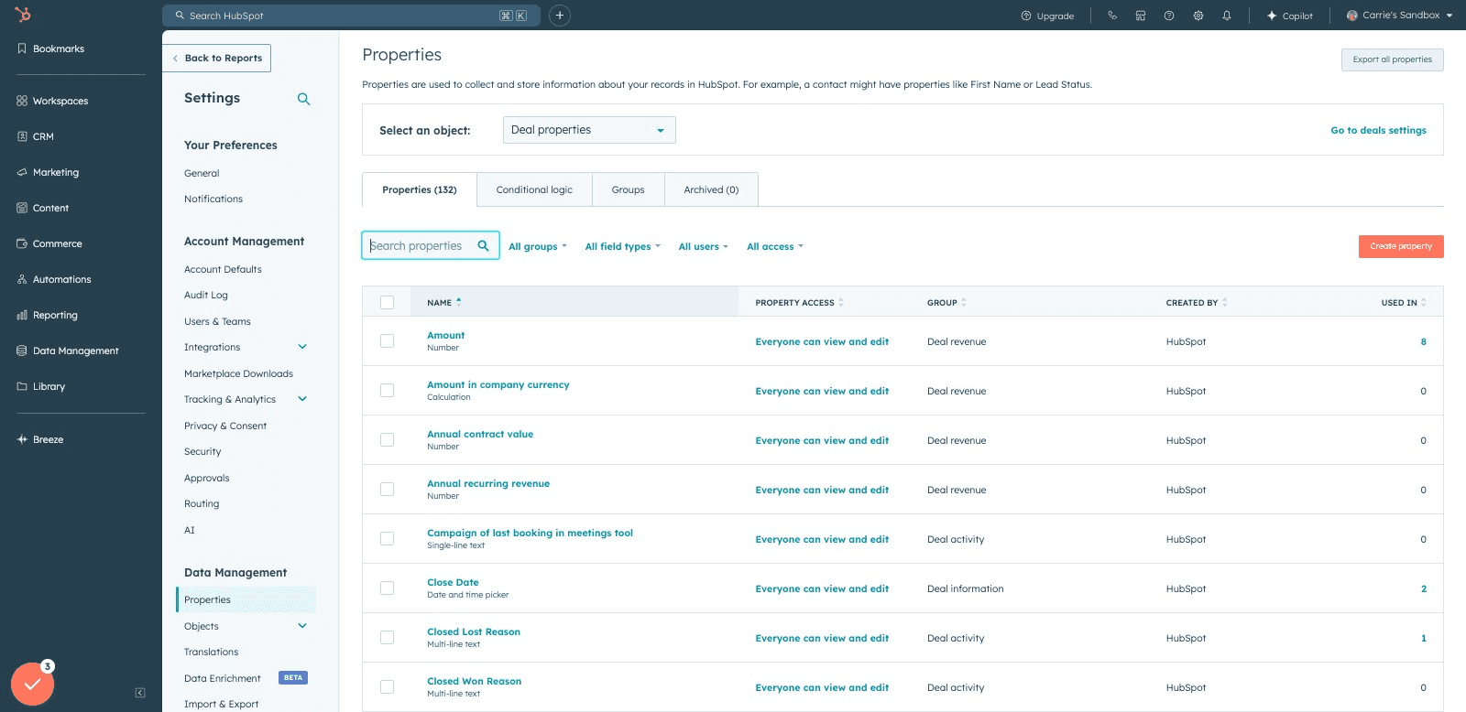
Task: Toggle the select-all checkbox in table header
Action: point(387,302)
